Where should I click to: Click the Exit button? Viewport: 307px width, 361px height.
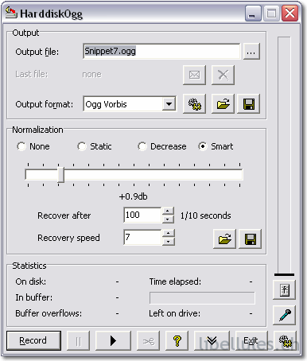pos(251,340)
